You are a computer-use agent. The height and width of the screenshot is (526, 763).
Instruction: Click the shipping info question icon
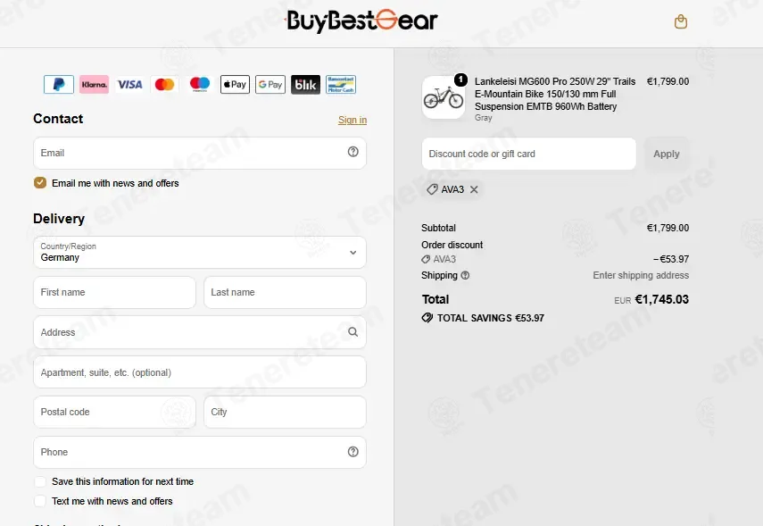pos(465,275)
